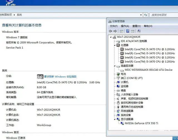Click the show console tree toolbar icon
This screenshot has height=140, width=178.
pos(122,31)
